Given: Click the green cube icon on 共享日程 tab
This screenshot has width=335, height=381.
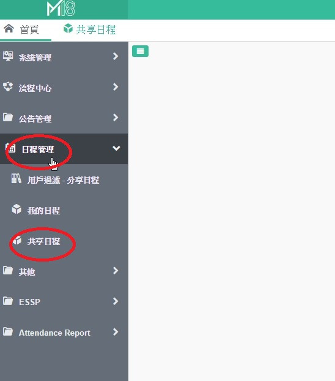Looking at the screenshot, I should tap(68, 28).
